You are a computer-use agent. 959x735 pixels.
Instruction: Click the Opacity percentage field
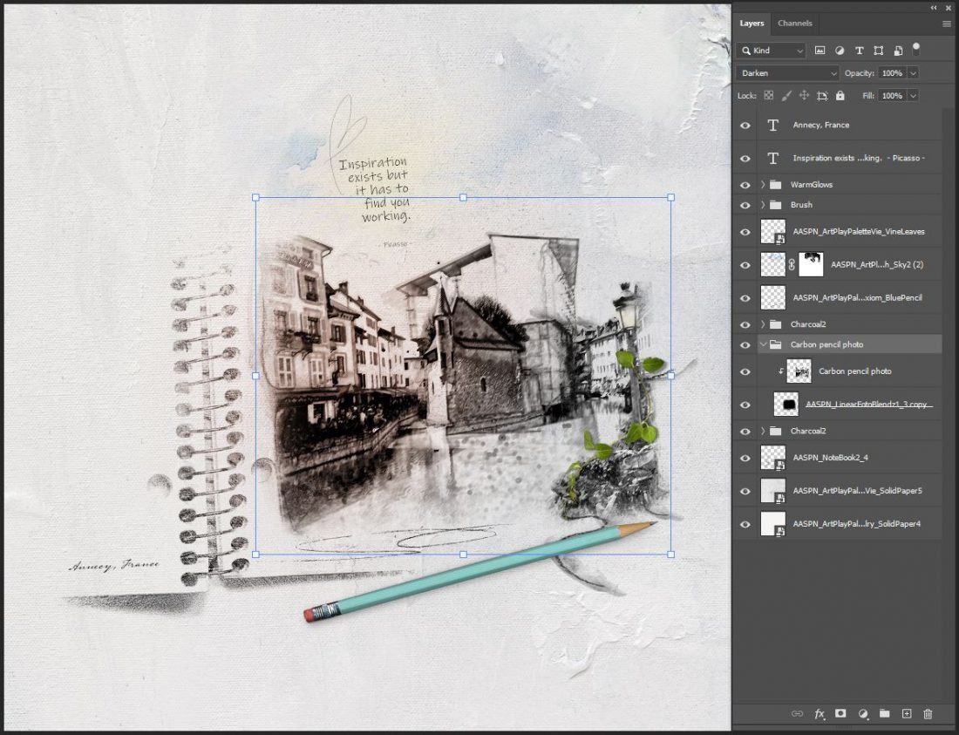coord(892,73)
